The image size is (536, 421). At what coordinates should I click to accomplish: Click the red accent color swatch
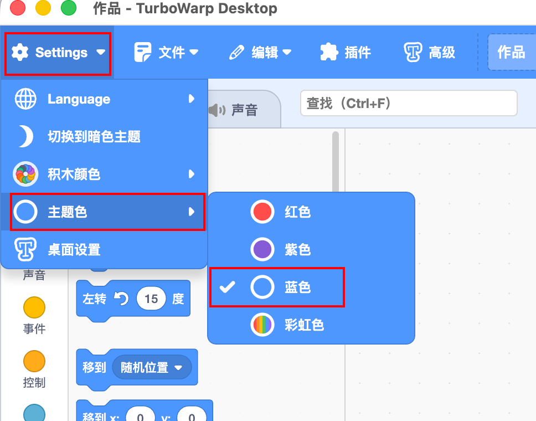262,212
